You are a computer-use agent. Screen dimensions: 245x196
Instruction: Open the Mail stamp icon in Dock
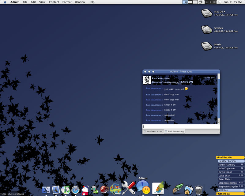click(x=56, y=190)
